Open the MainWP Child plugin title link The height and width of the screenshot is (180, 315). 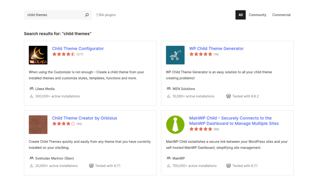(x=234, y=121)
